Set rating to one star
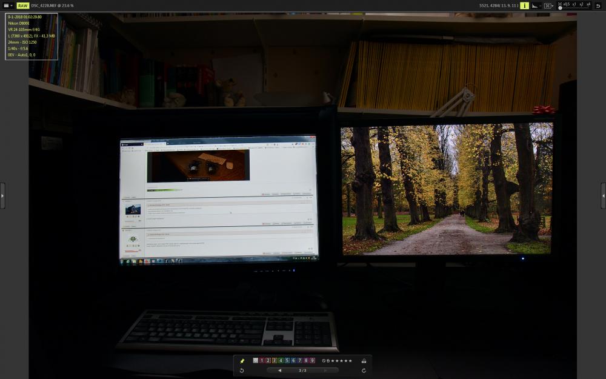This screenshot has width=606, height=379. click(333, 361)
